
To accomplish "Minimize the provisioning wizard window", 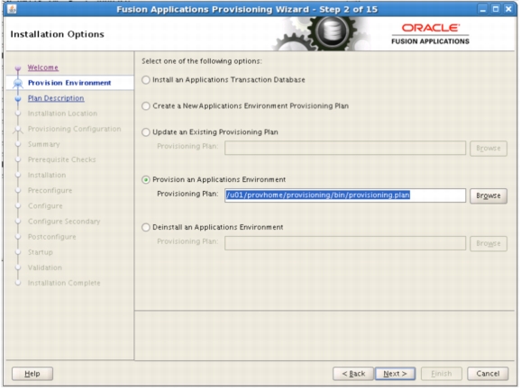I will click(x=483, y=9).
